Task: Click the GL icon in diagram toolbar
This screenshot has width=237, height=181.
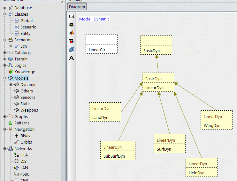Action: [72, 50]
